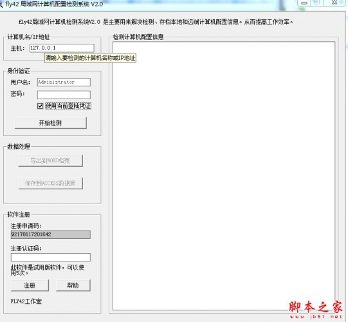This screenshot has height=322, width=348.
Task: Click the 检测计算机配置信息 group title
Action: pyautogui.click(x=138, y=37)
